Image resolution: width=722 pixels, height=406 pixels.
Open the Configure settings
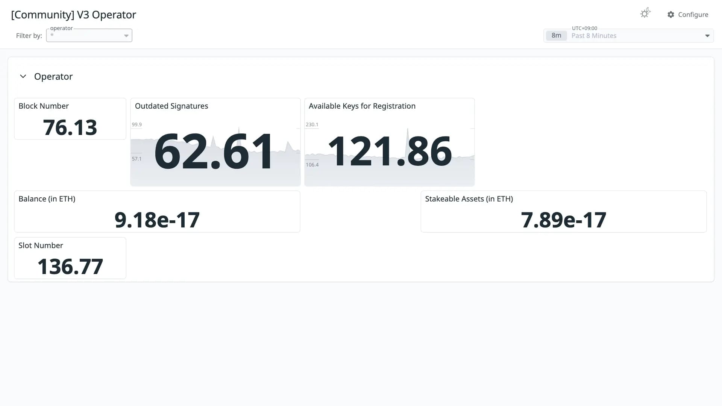[688, 15]
